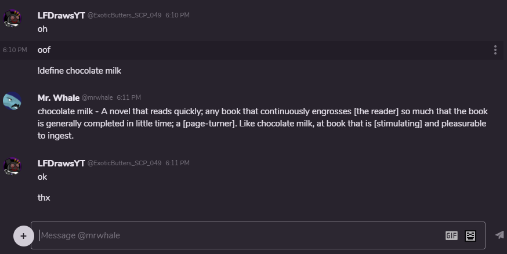Click the @ExoticButters_SCP_049 handle above 'oh'
507x254 pixels.
point(124,16)
